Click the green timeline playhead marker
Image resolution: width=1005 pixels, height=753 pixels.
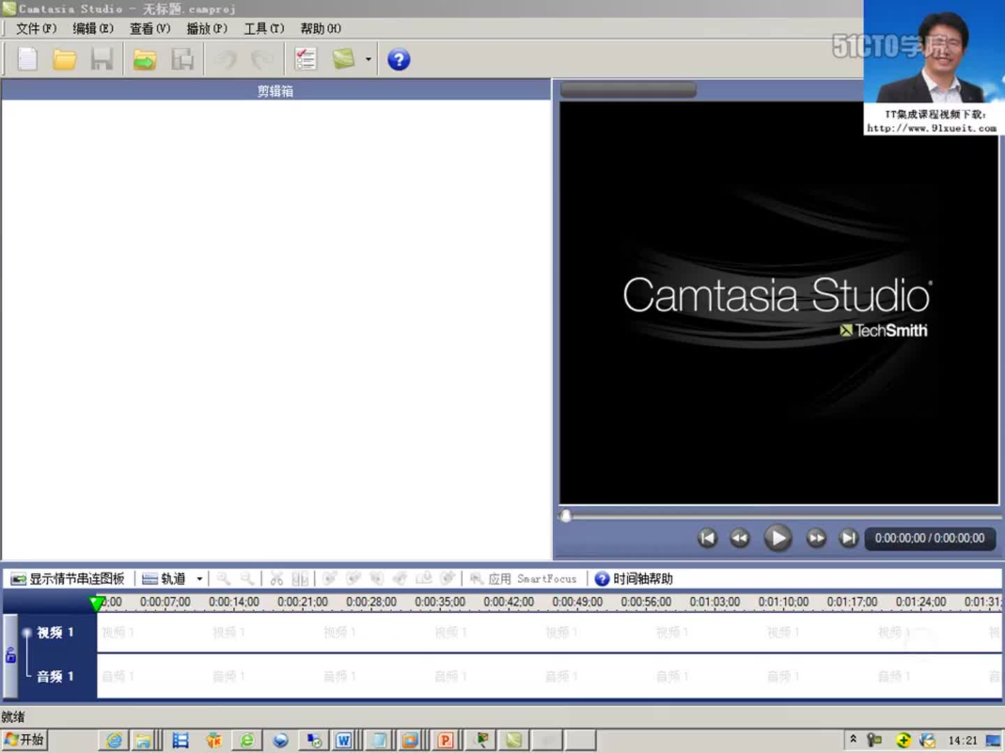[x=97, y=603]
